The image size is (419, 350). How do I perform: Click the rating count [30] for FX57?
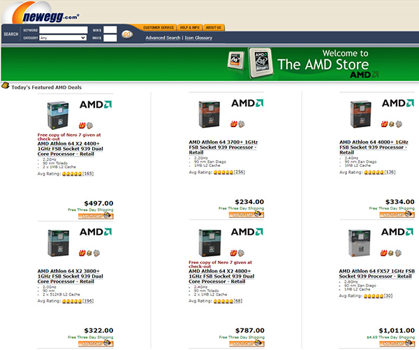point(388,296)
